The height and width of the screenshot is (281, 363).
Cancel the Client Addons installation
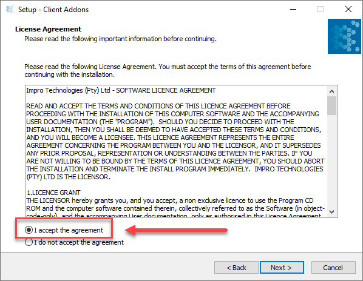click(x=333, y=268)
